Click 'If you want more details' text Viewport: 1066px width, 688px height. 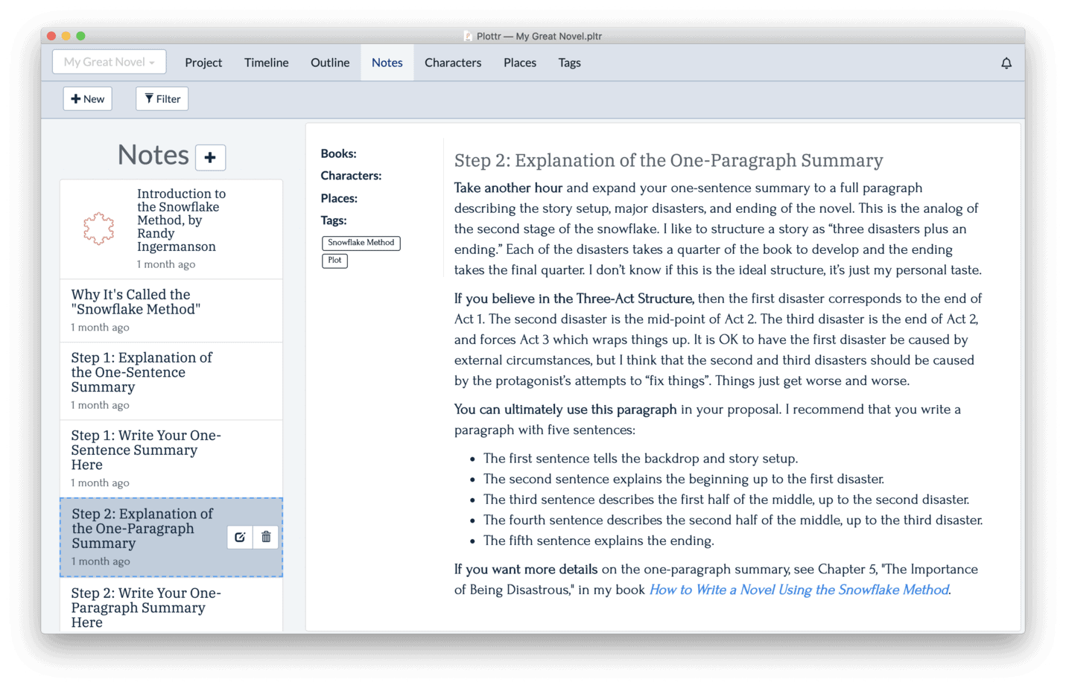pyautogui.click(x=526, y=570)
